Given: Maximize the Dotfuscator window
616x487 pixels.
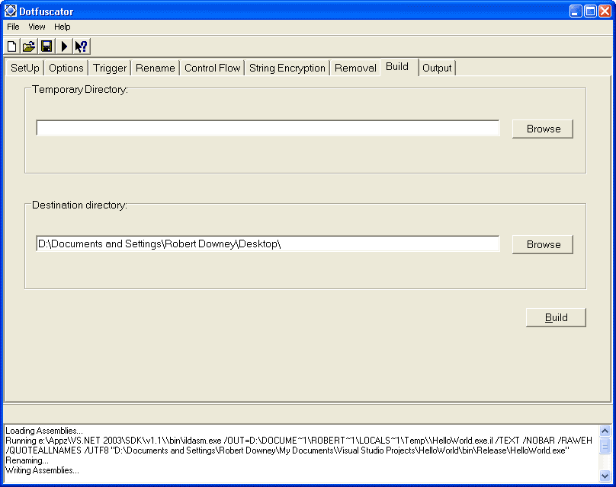Looking at the screenshot, I should click(591, 11).
